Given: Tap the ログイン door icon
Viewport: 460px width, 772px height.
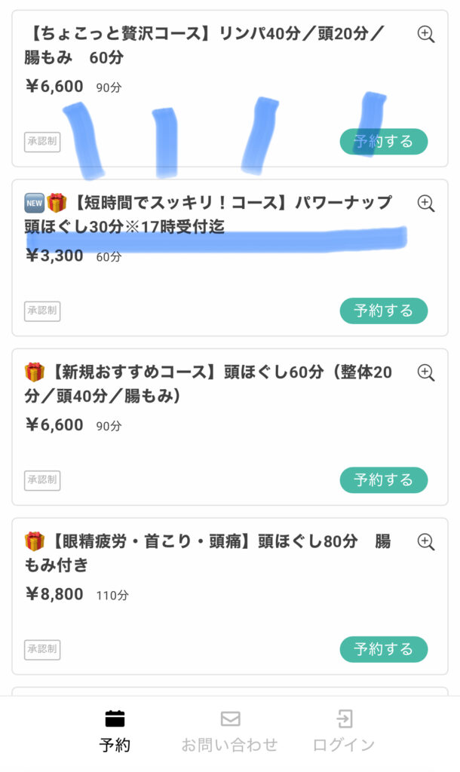Looking at the screenshot, I should (344, 718).
